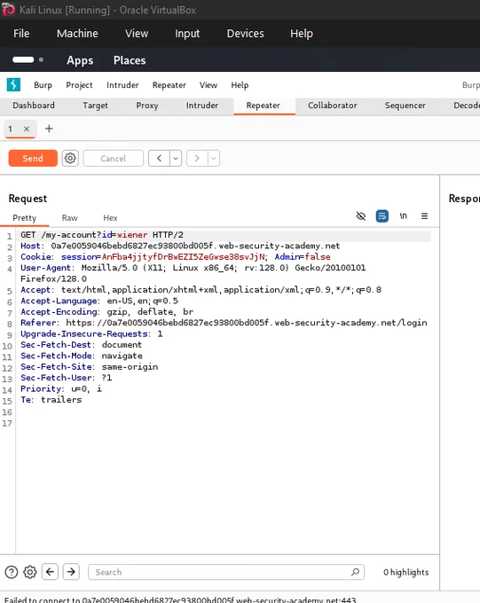Open the Burp menu

(x=43, y=85)
